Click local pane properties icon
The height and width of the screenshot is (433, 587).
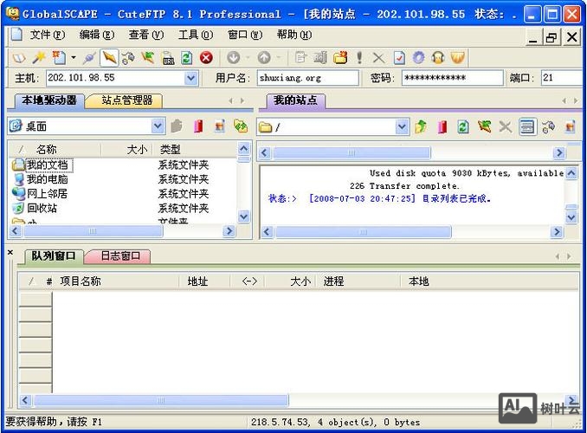pyautogui.click(x=220, y=126)
